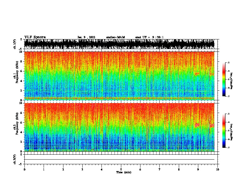The width and height of the screenshot is (245, 190).
Task: Click the "Time (min)" axis label
Action: pyautogui.click(x=124, y=172)
